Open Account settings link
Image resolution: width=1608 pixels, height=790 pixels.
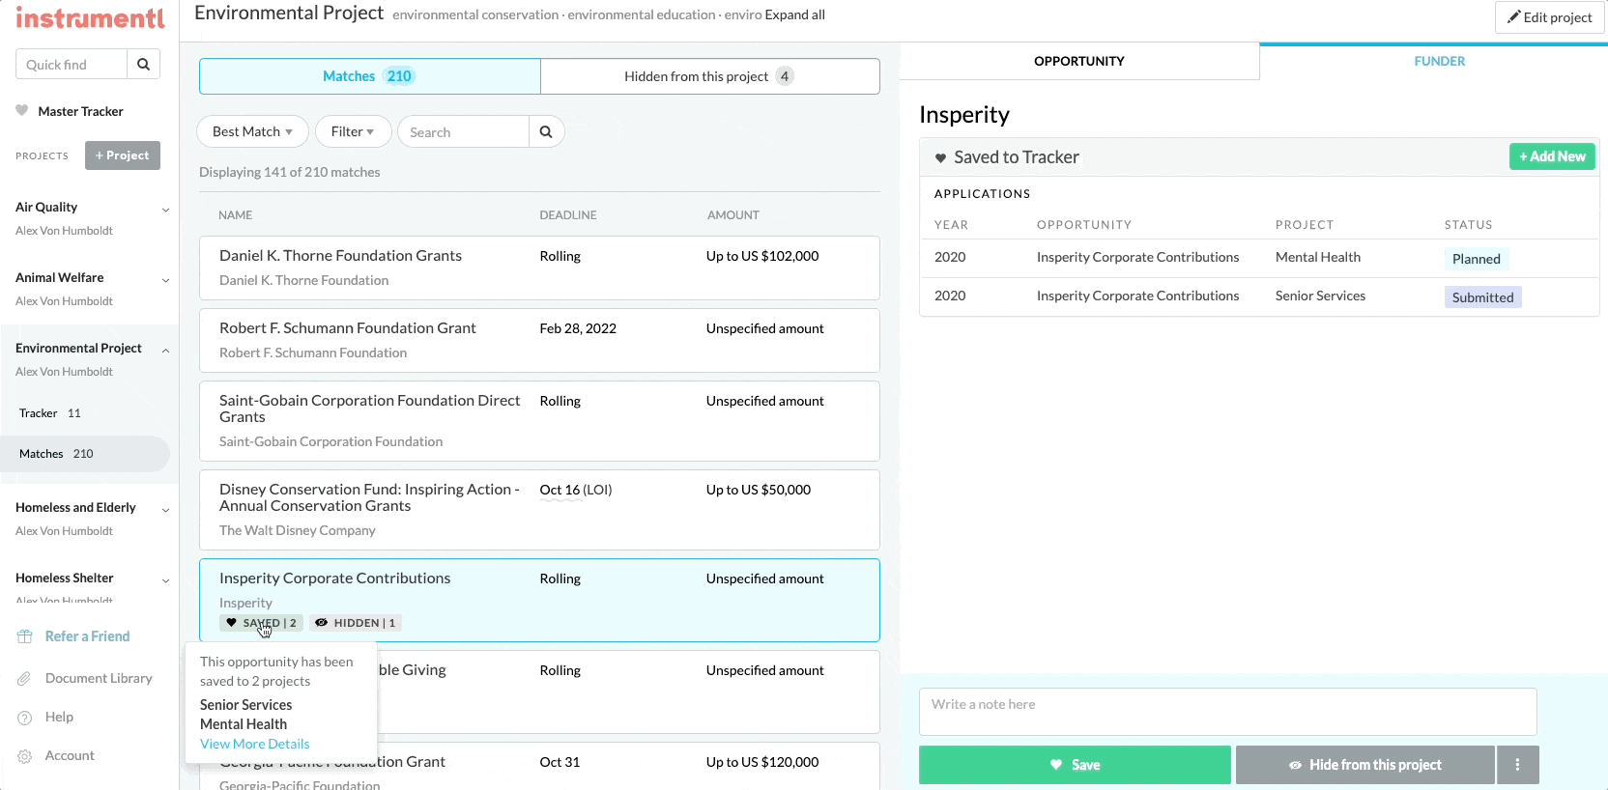70,755
